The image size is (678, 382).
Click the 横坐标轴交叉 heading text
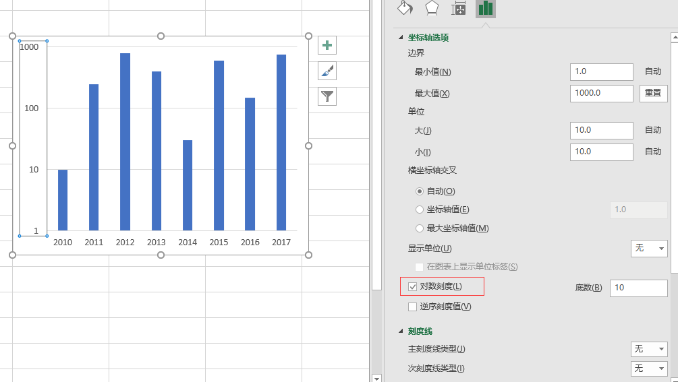click(x=432, y=170)
